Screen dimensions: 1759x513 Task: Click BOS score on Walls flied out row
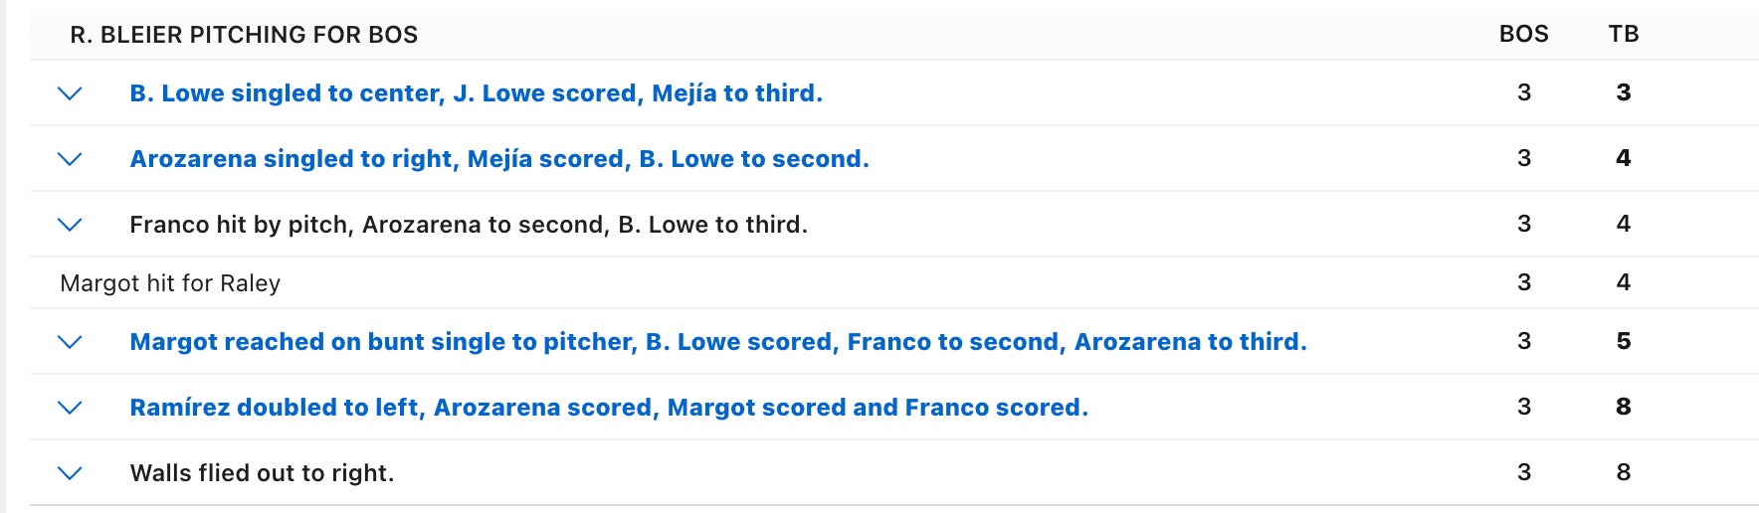[1523, 473]
